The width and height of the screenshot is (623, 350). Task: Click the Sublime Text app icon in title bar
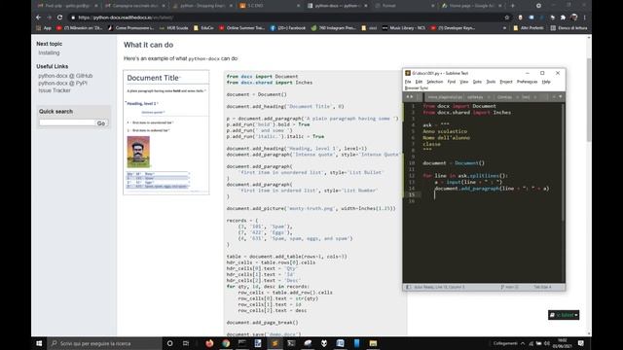[407, 73]
